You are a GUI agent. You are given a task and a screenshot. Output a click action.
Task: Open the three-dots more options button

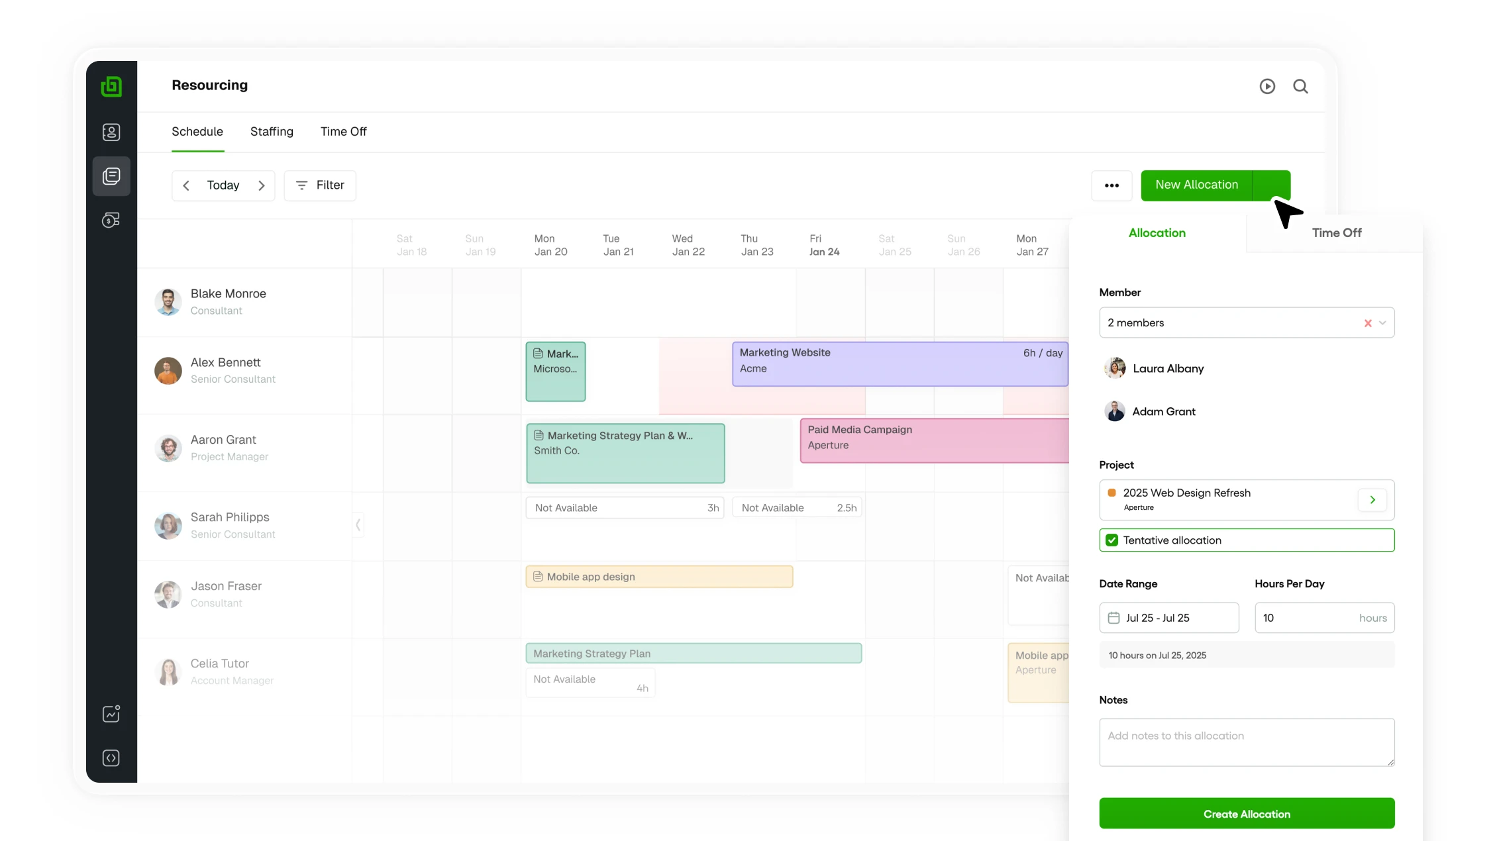[1111, 185]
